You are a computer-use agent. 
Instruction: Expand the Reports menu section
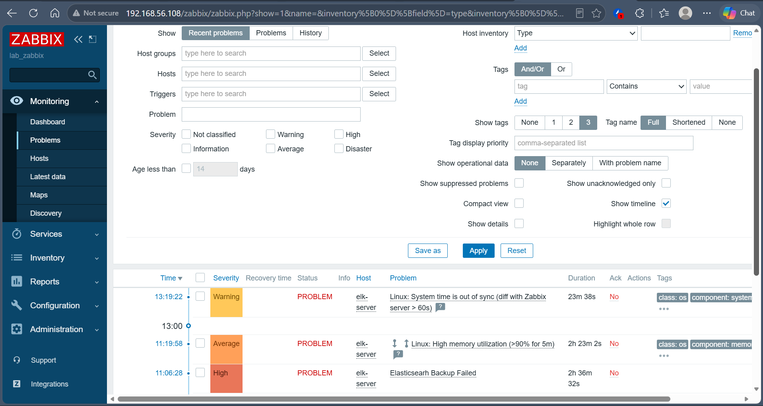[x=97, y=282]
